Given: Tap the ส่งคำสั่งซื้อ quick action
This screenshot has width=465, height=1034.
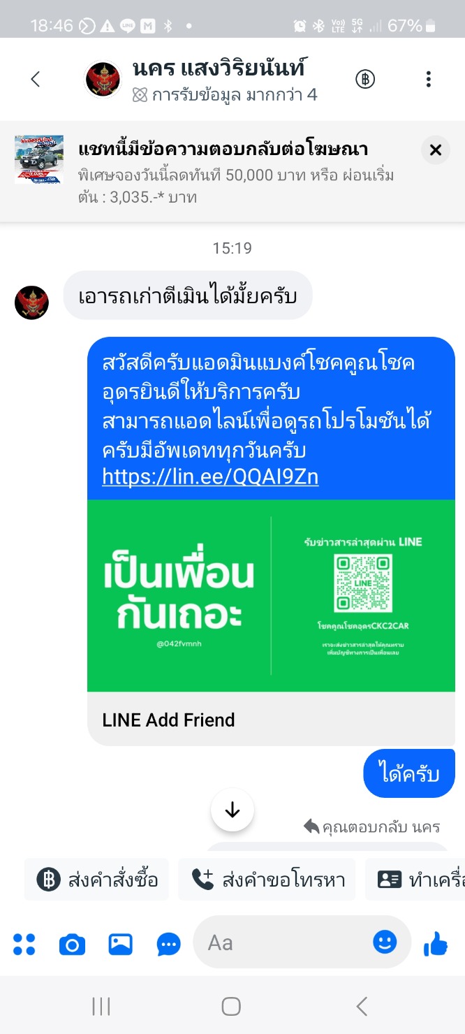Looking at the screenshot, I should pyautogui.click(x=96, y=880).
